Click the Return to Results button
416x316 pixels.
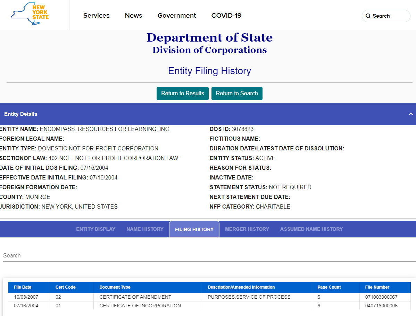(x=182, y=94)
